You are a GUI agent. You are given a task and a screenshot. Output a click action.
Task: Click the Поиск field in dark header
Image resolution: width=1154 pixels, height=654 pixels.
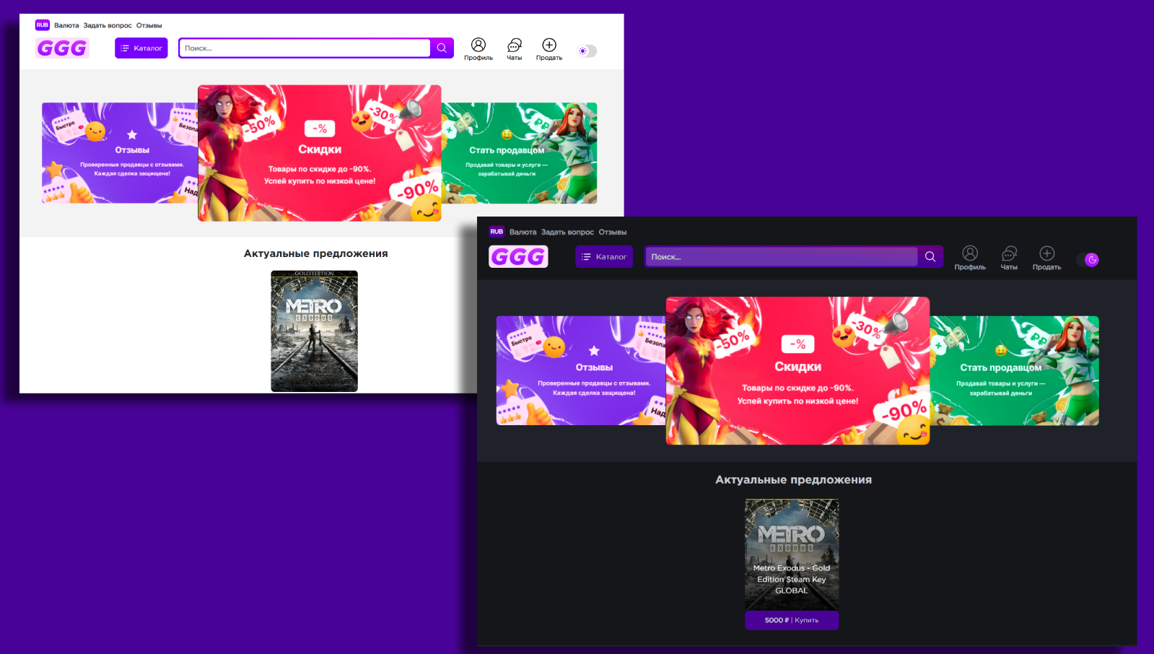click(781, 257)
